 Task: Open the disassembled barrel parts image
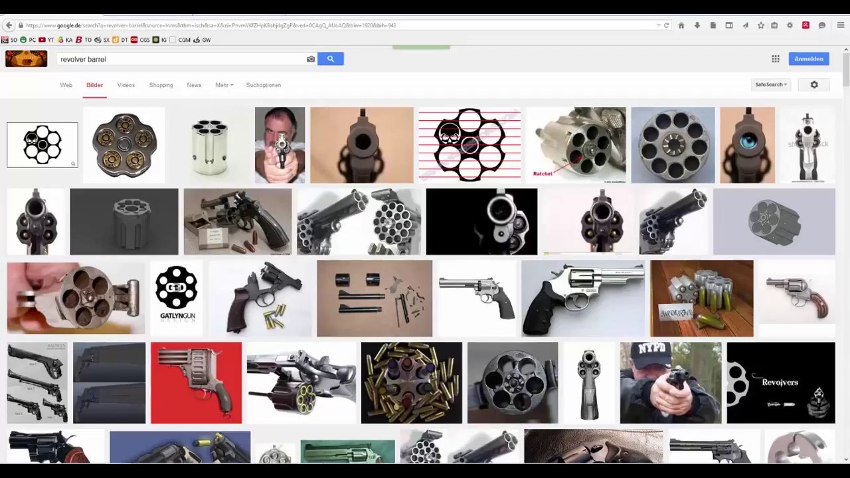click(x=375, y=298)
